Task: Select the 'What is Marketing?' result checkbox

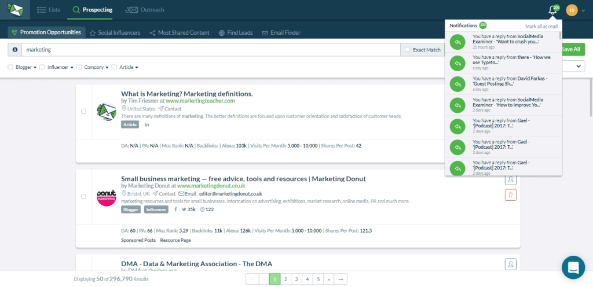Action: pyautogui.click(x=83, y=112)
